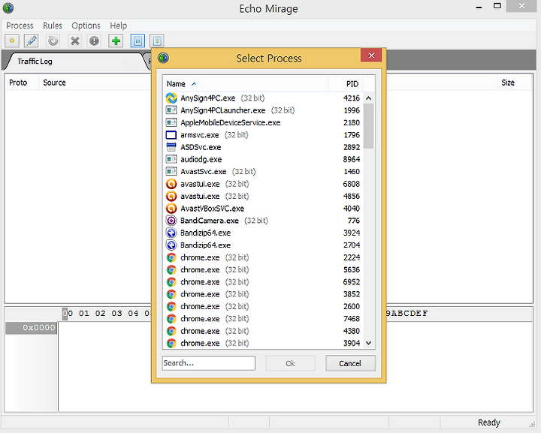
Task: Maximize the Echo Mirage window
Action: click(x=497, y=6)
